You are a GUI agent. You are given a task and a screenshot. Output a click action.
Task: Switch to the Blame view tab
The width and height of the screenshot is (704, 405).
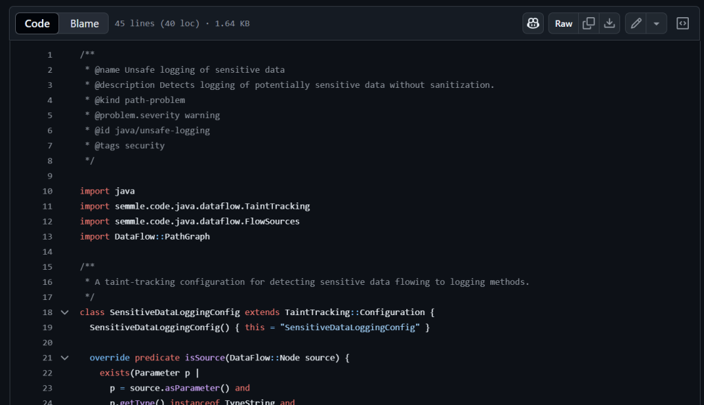(85, 23)
